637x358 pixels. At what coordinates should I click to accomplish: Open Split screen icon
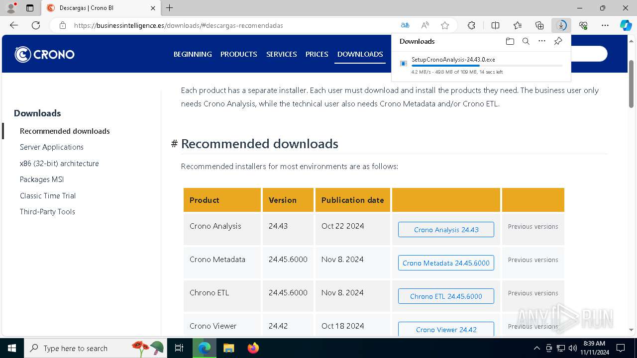pos(496,25)
